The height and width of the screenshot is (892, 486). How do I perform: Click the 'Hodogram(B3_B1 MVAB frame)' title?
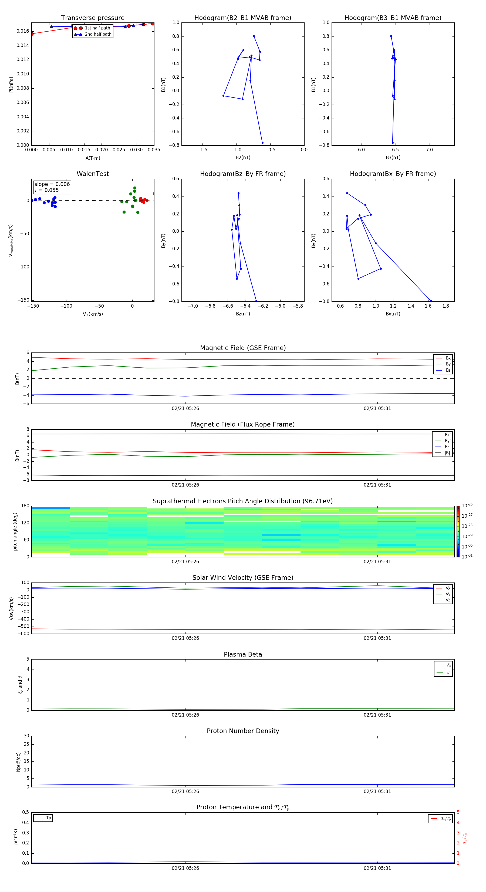point(393,18)
